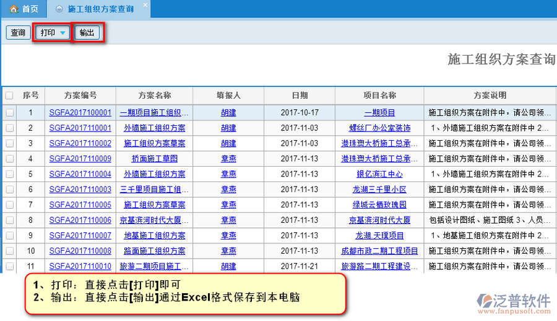Open the 京基滨河时代大厦 project link
Screen dimensions: 557x321
[379, 220]
